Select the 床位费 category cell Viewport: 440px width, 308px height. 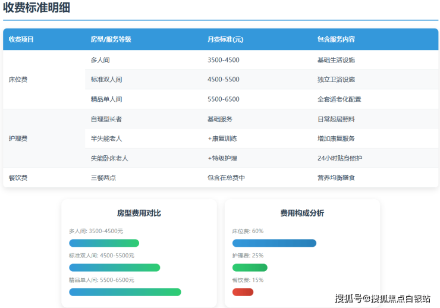click(x=18, y=80)
